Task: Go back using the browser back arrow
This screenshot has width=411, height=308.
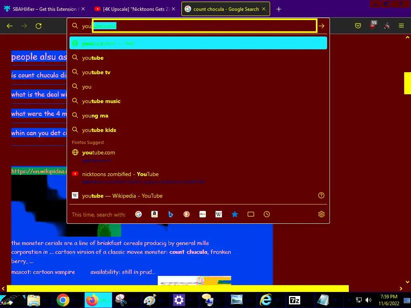Action: click(x=10, y=26)
